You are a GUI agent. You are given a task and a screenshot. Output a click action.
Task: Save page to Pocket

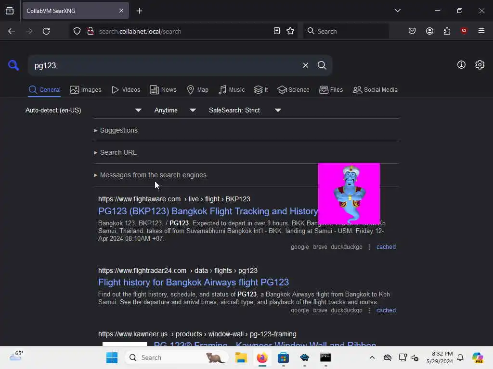click(412, 31)
